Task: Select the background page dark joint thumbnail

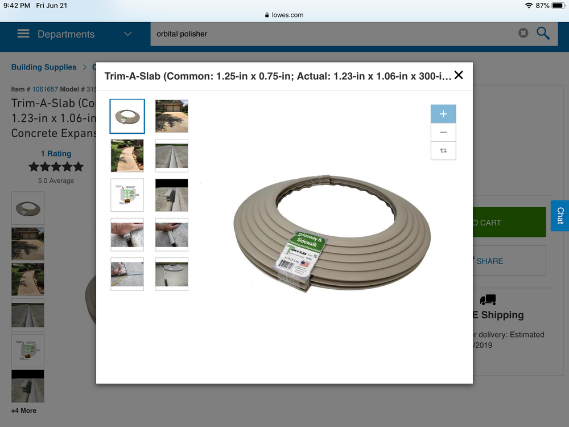Action: pyautogui.click(x=28, y=386)
